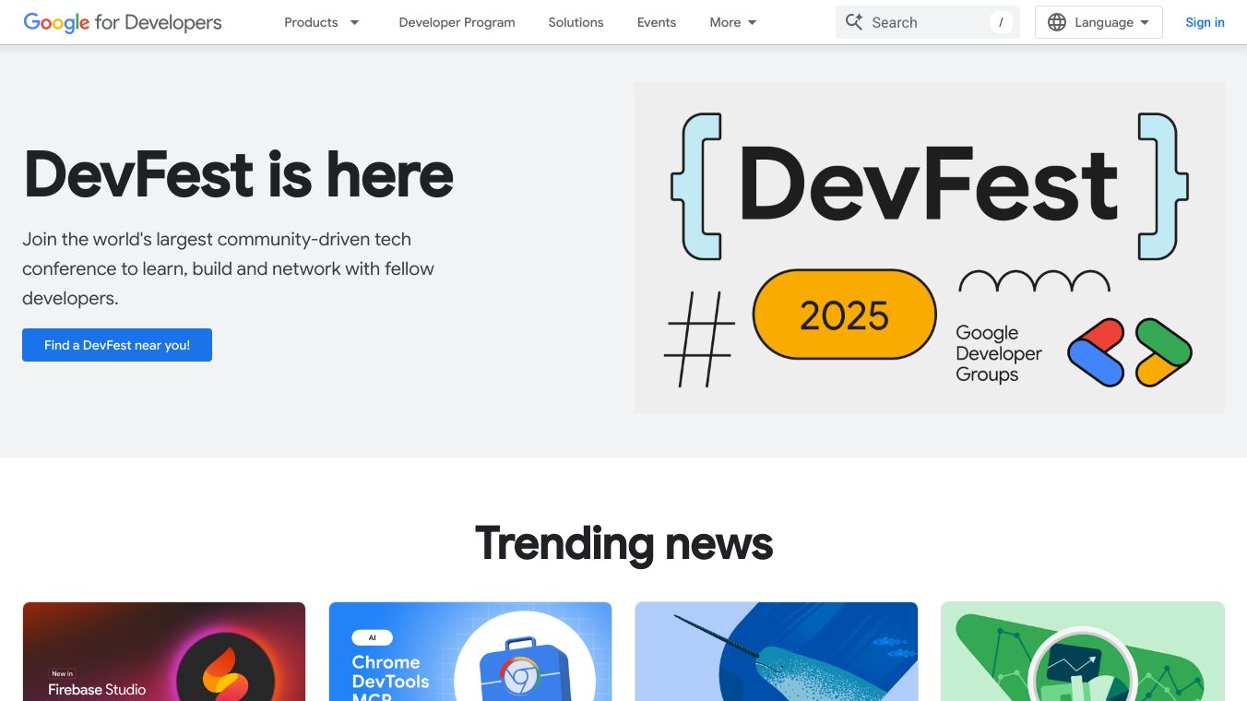
Task: Go to the Solutions menu item
Action: click(x=576, y=22)
